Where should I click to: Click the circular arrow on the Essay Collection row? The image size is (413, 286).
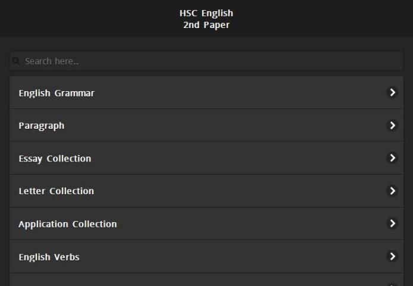(392, 158)
